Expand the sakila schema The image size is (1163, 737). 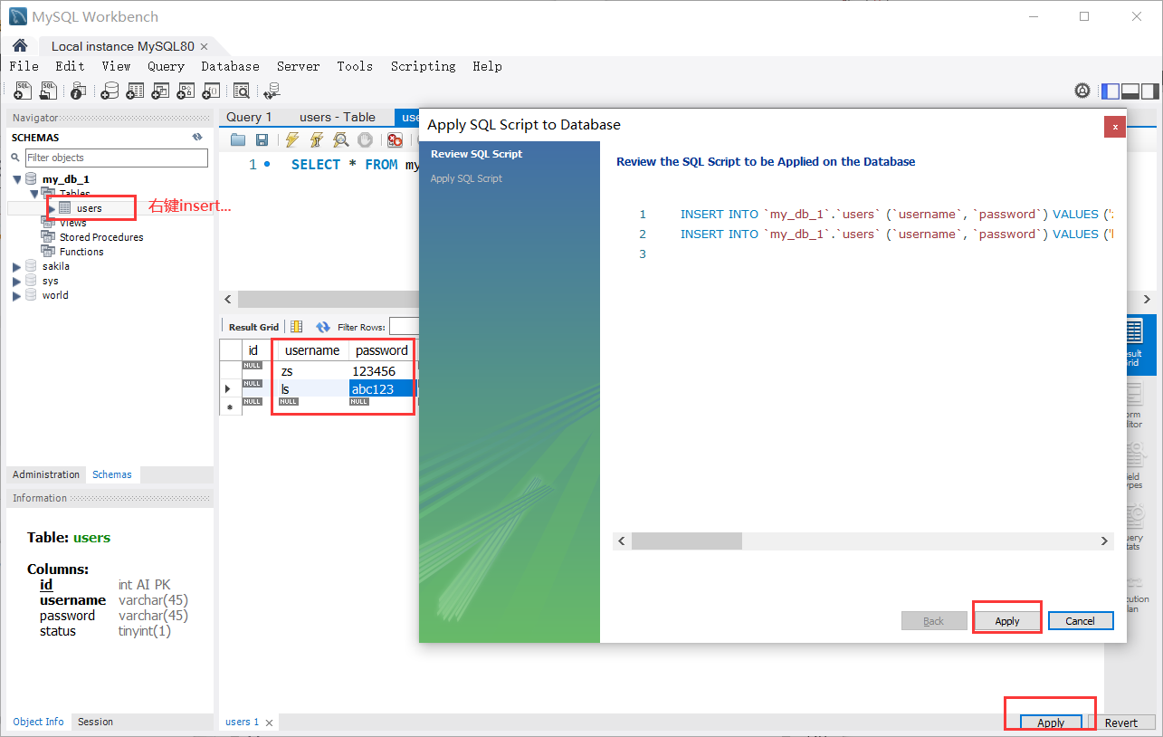click(16, 266)
